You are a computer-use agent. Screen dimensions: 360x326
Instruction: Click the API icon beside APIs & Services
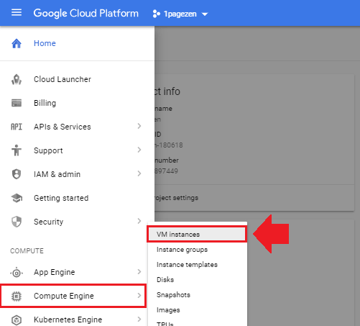click(x=17, y=127)
